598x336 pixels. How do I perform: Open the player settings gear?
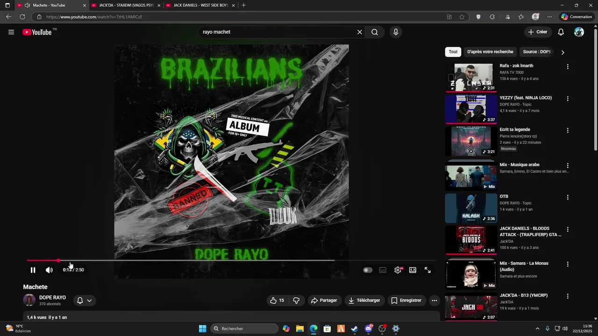(398, 270)
